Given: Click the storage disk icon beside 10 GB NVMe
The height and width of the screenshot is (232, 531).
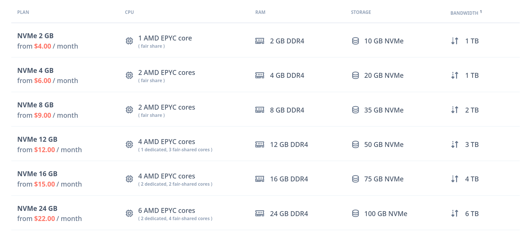Looking at the screenshot, I should [x=355, y=41].
